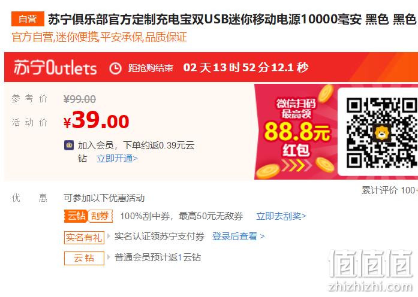Click the product title text

(232, 19)
